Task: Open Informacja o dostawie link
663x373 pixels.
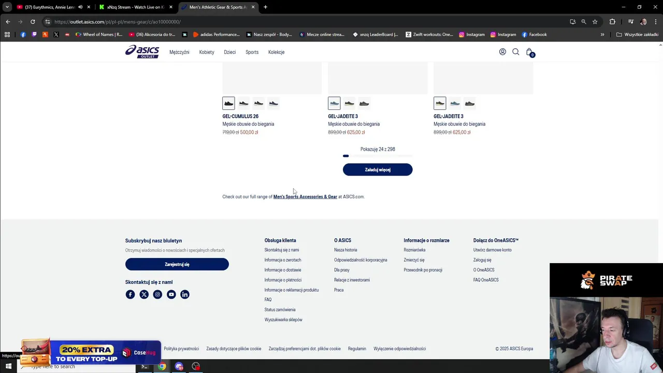Action: [283, 270]
